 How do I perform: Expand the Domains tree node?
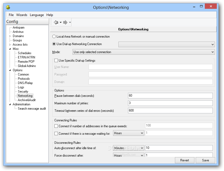(x=10, y=36)
